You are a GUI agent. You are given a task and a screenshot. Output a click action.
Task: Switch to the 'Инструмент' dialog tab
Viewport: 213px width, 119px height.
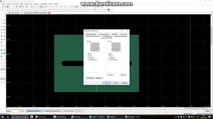pyautogui.click(x=123, y=34)
